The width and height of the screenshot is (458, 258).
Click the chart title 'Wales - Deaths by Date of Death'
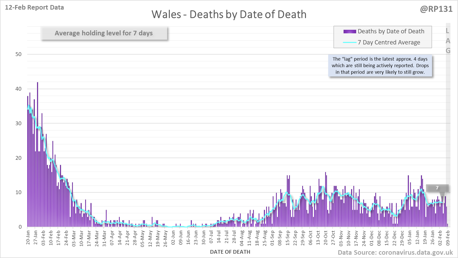[x=229, y=14]
